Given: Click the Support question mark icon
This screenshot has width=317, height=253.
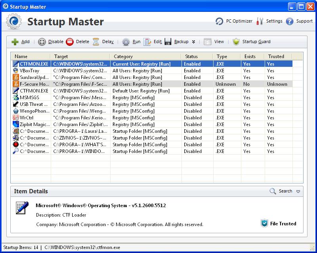Looking at the screenshot, I should [290, 21].
